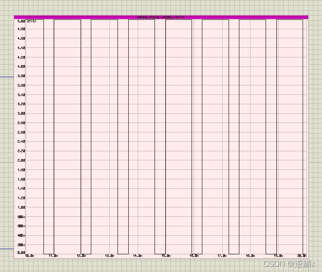This screenshot has width=322, height=272.
Task: Click the 16.0n time axis label
Action: (x=194, y=256)
